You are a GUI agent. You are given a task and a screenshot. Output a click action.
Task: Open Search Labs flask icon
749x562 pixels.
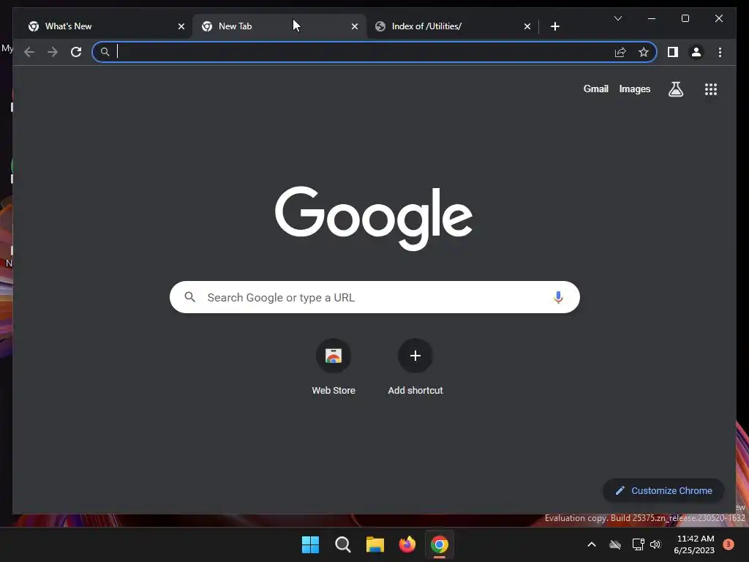click(x=675, y=89)
